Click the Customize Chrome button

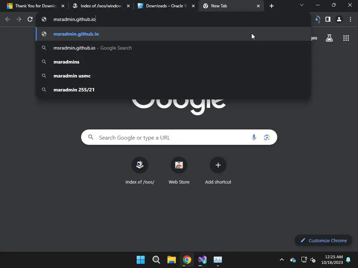(x=323, y=240)
